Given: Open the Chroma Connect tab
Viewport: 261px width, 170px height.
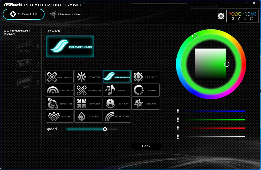Looking at the screenshot, I should click(66, 14).
